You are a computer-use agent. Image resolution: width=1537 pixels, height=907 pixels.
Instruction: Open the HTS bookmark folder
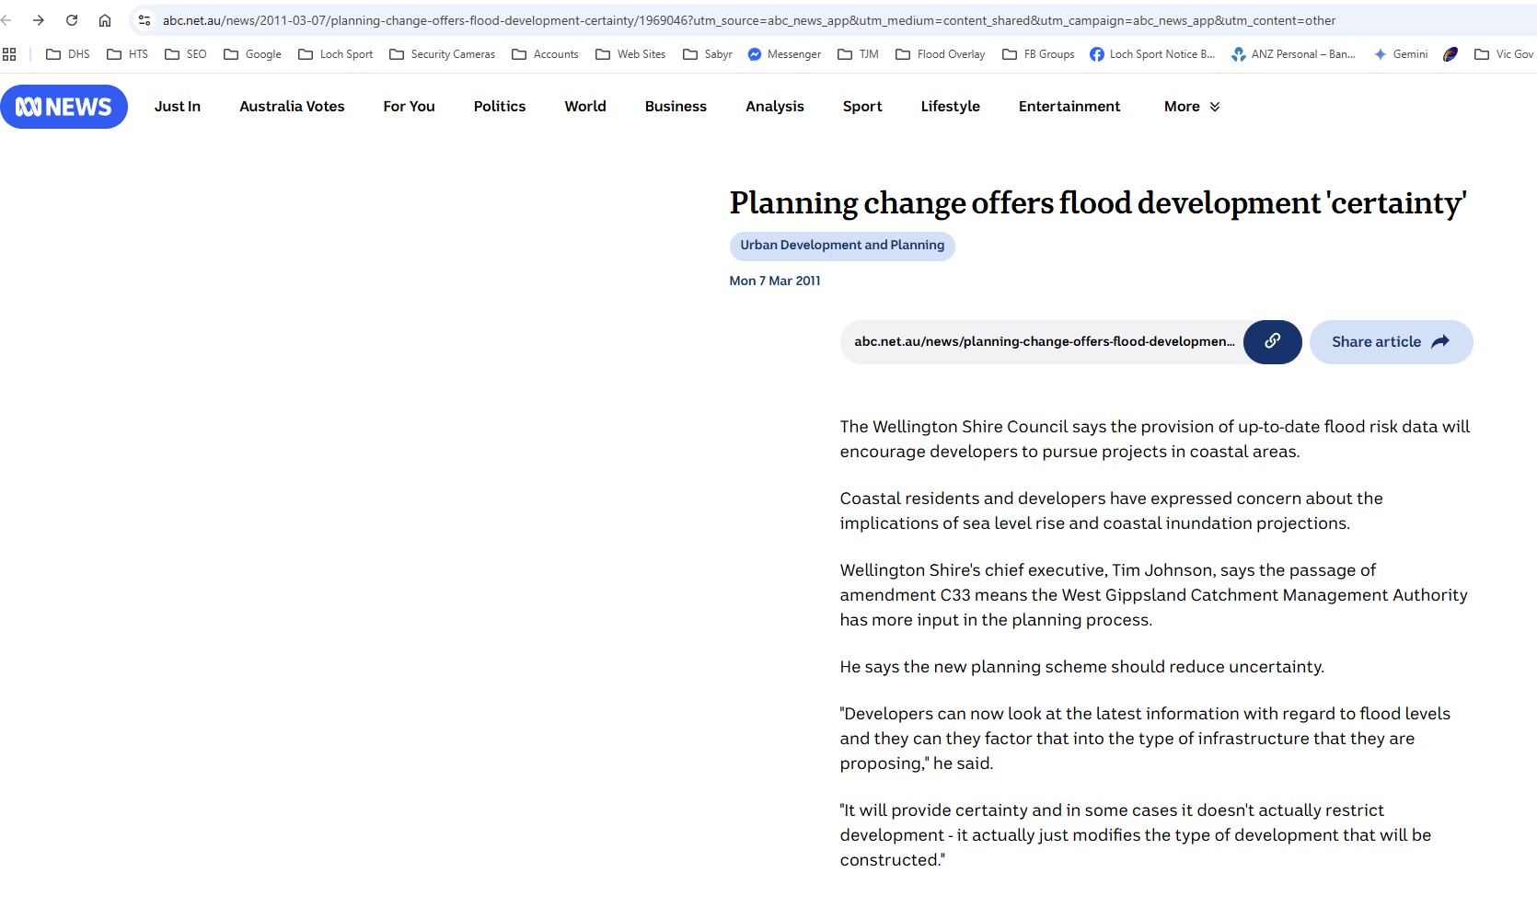(x=127, y=54)
